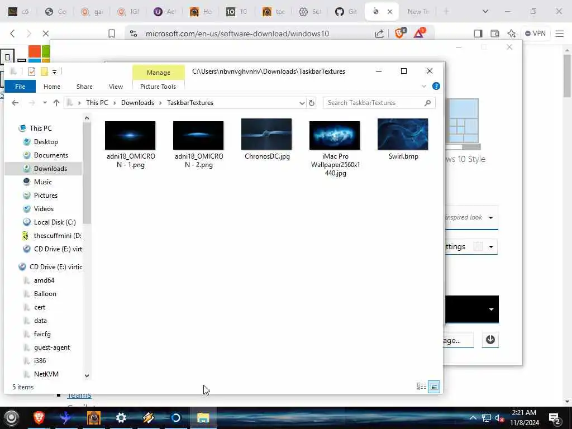Go up one folder level

click(56, 103)
